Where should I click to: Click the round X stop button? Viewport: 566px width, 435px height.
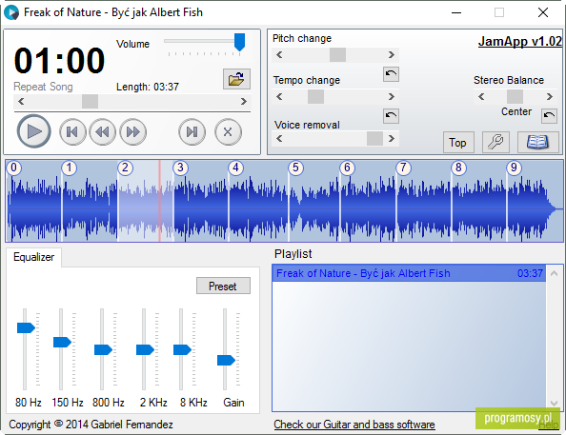[228, 132]
